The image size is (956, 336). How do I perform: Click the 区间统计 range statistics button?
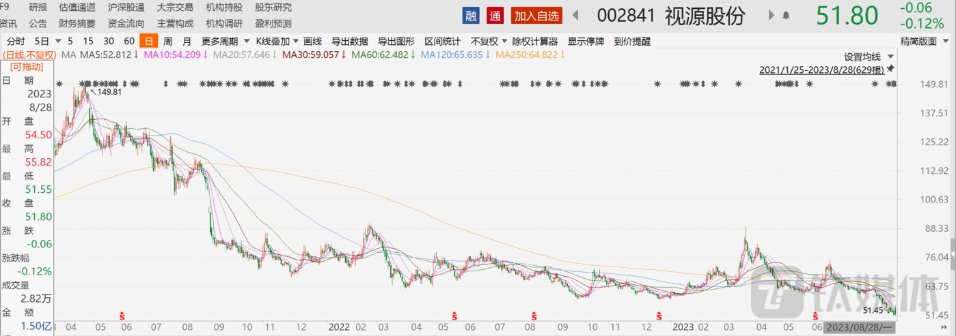coord(443,41)
